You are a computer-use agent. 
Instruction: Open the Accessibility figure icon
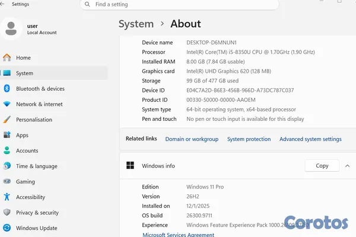coord(7,197)
